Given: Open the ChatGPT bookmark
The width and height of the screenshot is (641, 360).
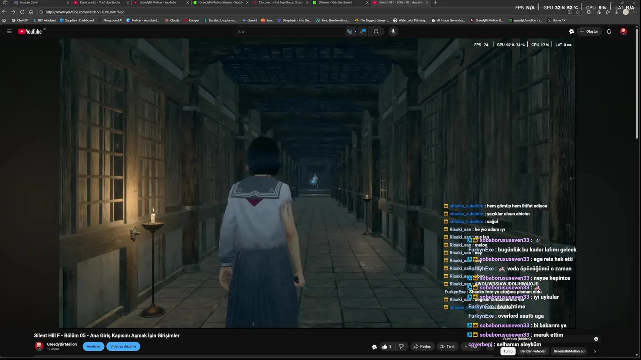Looking at the screenshot, I should point(20,20).
